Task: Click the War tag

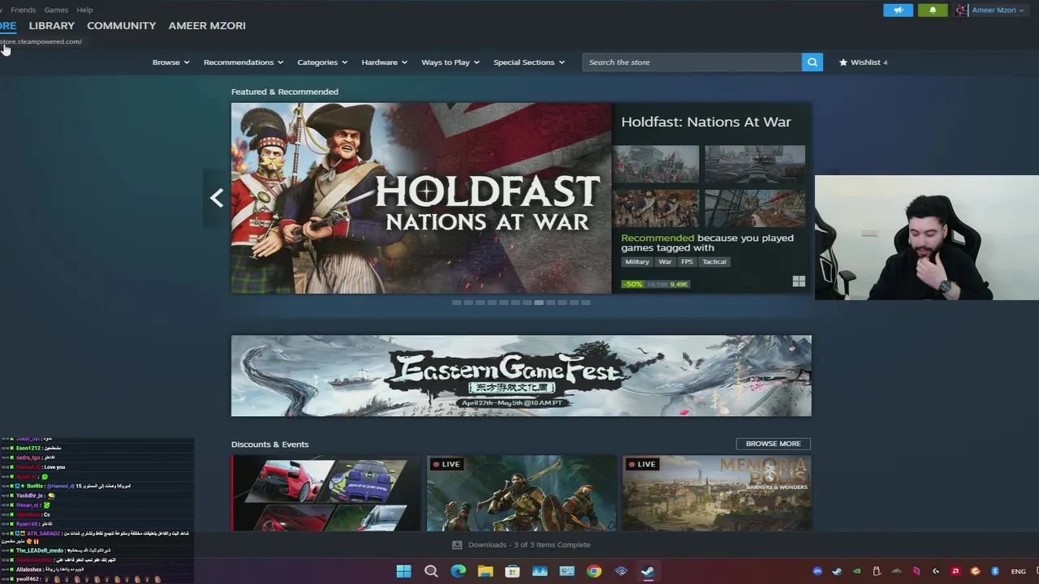Action: [x=665, y=262]
